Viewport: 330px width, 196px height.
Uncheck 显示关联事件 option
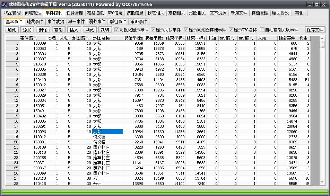click(x=153, y=30)
